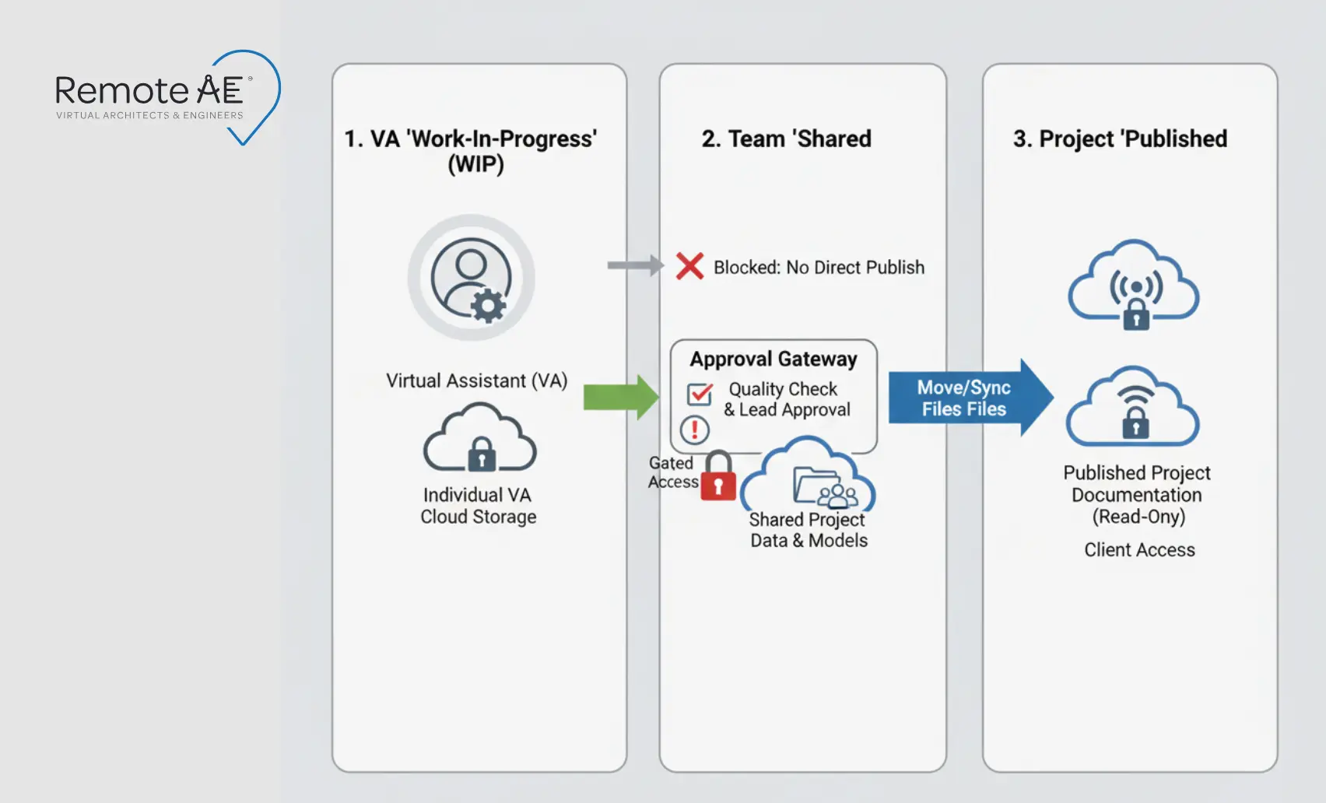Click the broadcast signal cloud lock icon

click(x=1134, y=285)
